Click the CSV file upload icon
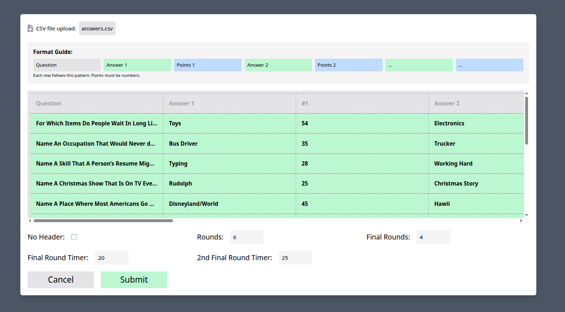The height and width of the screenshot is (312, 565). [x=30, y=28]
